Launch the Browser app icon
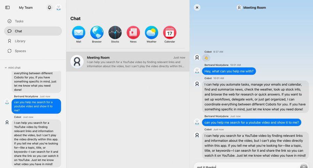The image size is (313, 168). coord(97,33)
